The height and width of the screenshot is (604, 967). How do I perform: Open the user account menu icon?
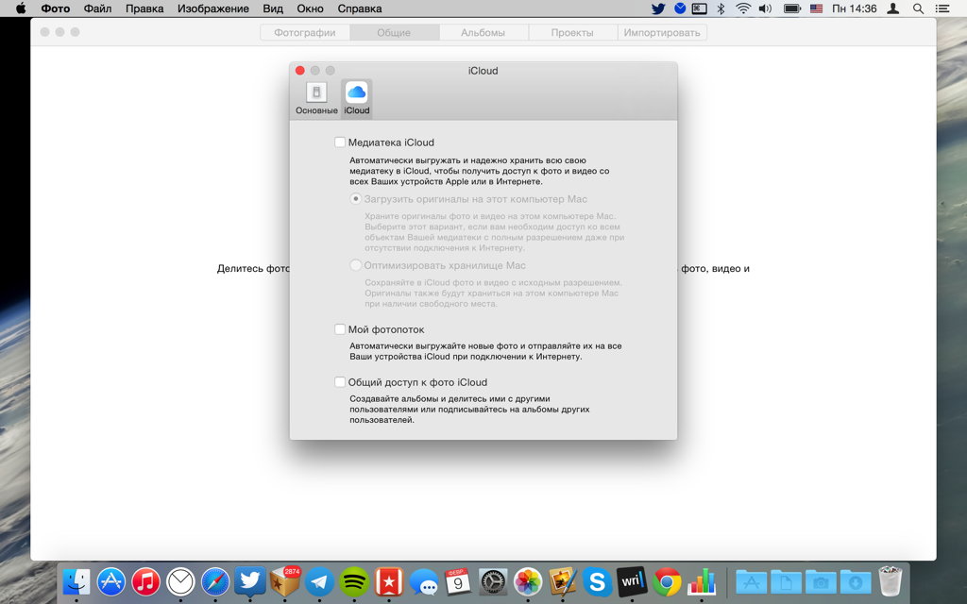coord(893,8)
